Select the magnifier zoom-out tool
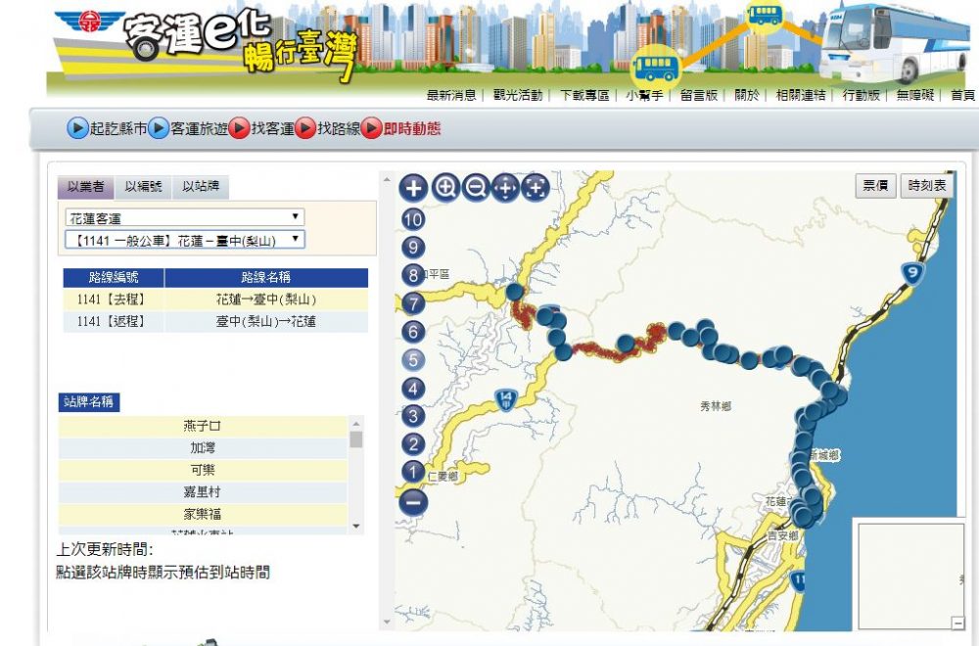 (x=476, y=187)
